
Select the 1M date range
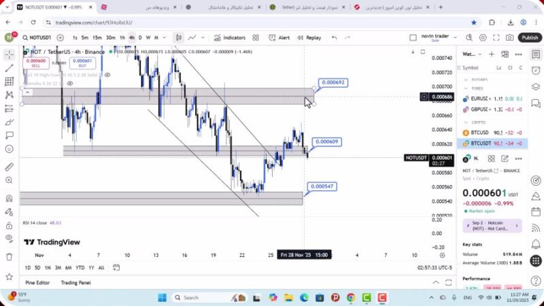click(48, 267)
